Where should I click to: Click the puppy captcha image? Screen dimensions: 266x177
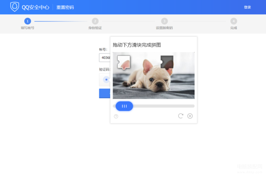point(153,75)
